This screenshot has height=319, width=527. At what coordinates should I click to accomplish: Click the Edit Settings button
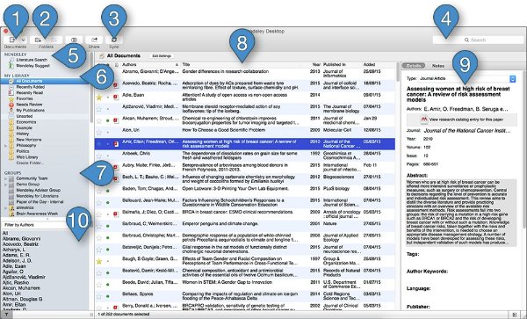tap(162, 56)
